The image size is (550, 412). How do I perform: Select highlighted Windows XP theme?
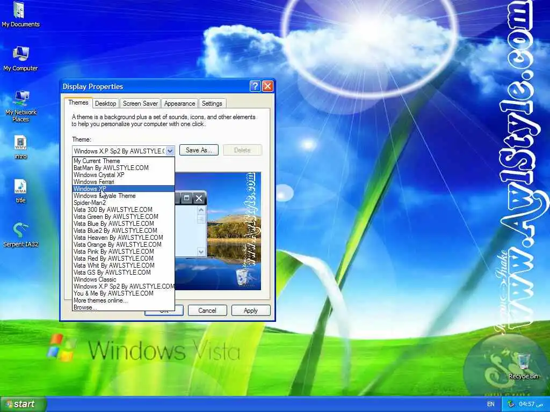click(123, 189)
